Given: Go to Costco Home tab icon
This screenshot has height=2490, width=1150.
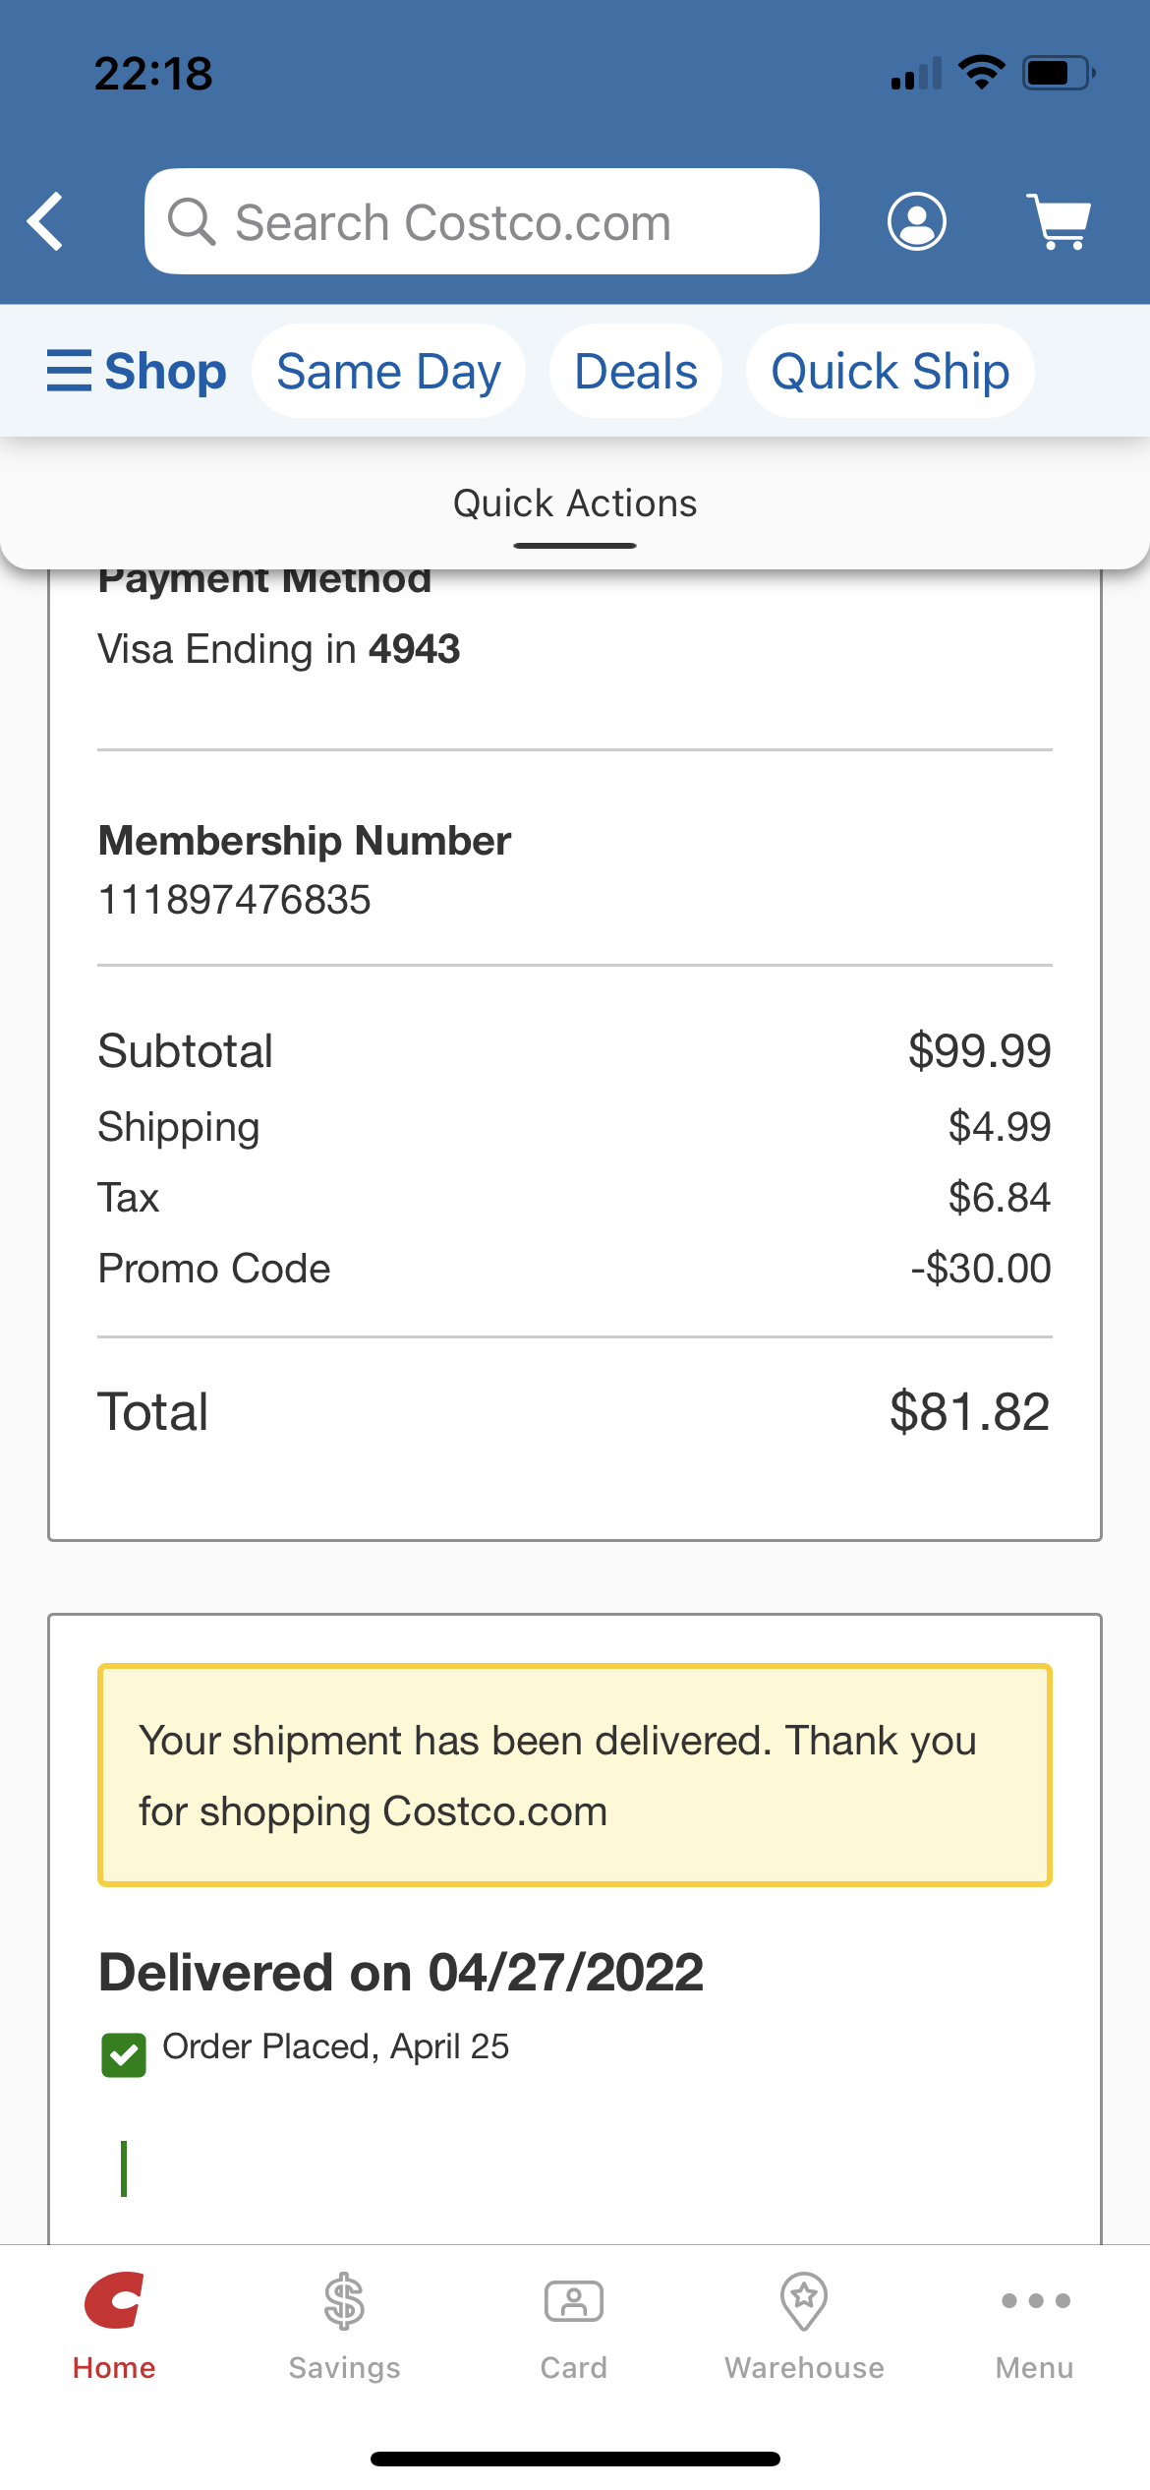Looking at the screenshot, I should tap(114, 2301).
